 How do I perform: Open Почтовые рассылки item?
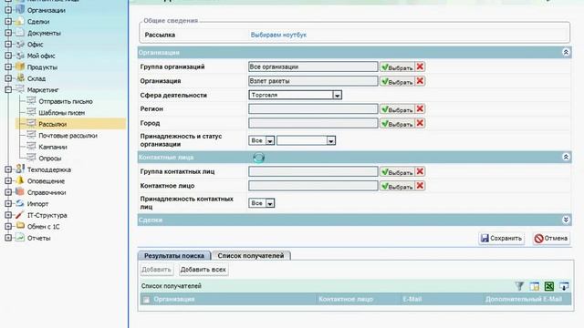coord(68,136)
